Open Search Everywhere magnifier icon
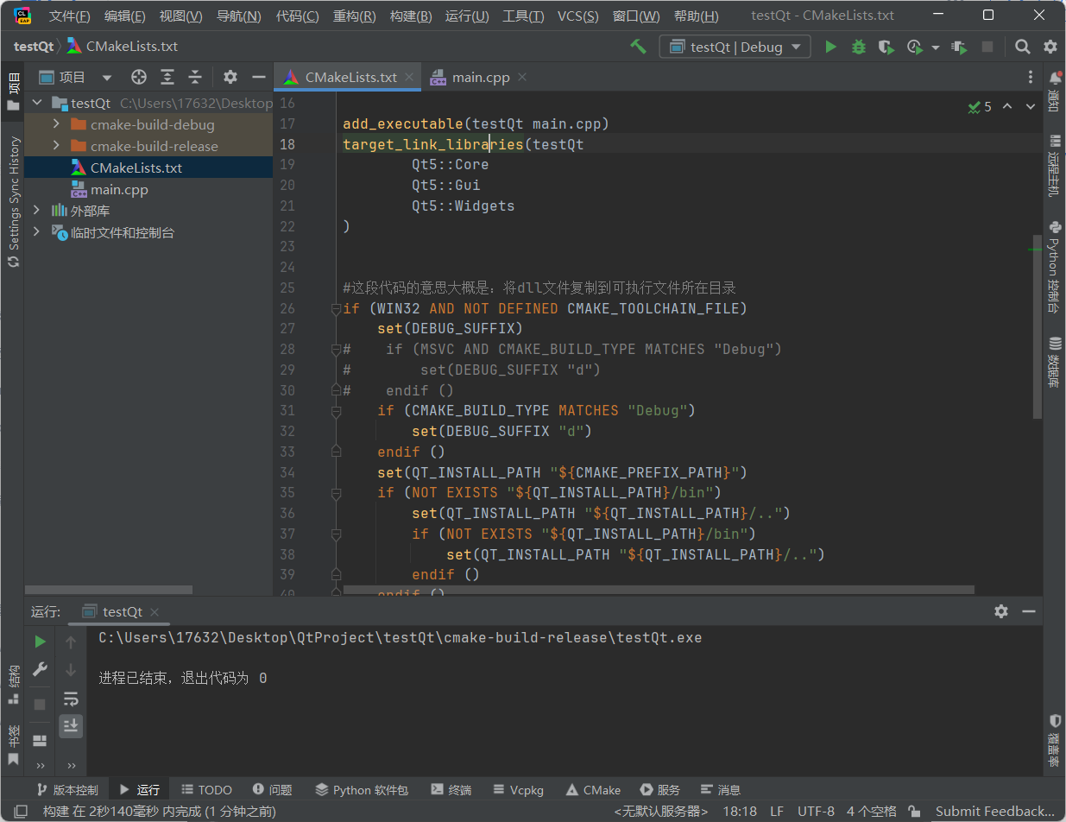This screenshot has height=822, width=1066. click(1022, 47)
